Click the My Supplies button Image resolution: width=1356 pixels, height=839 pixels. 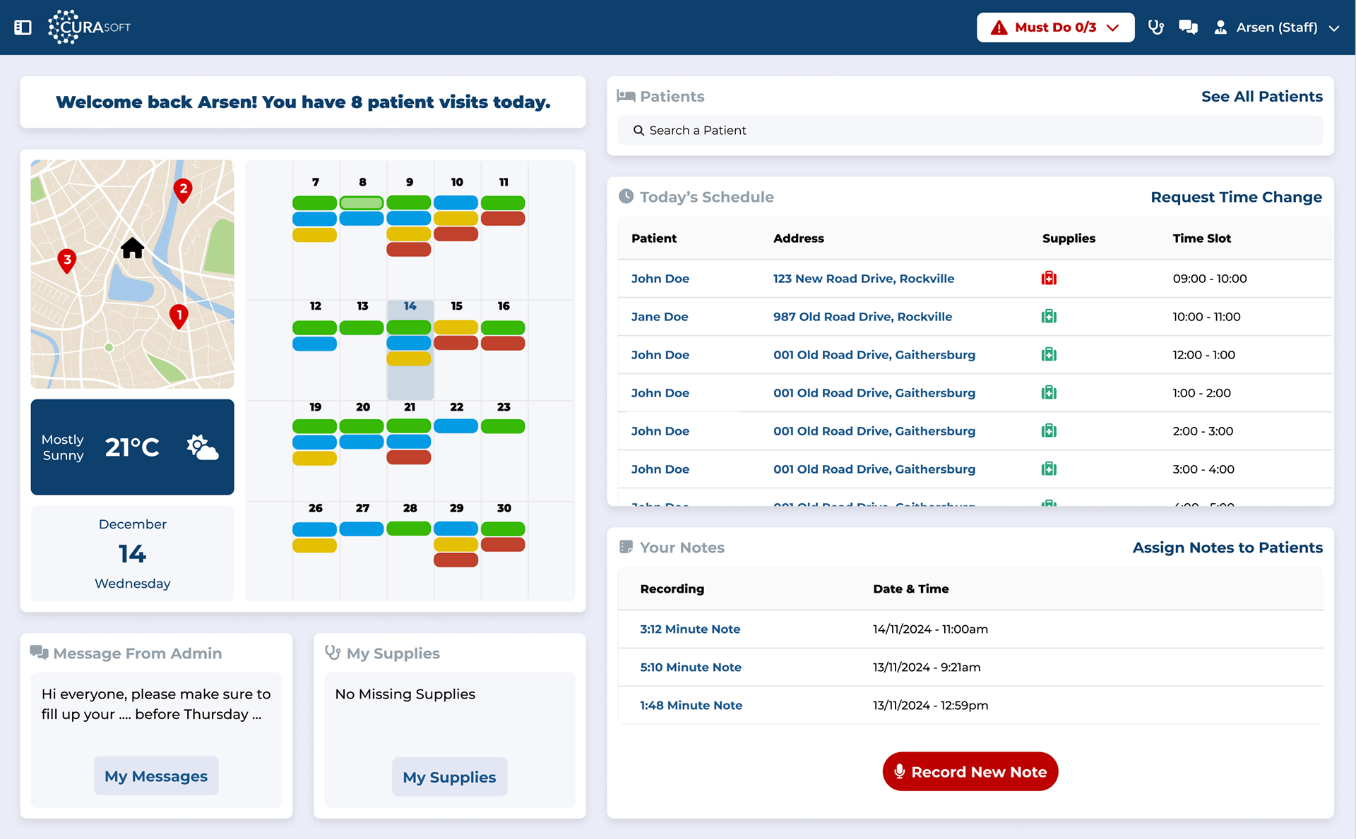(449, 777)
